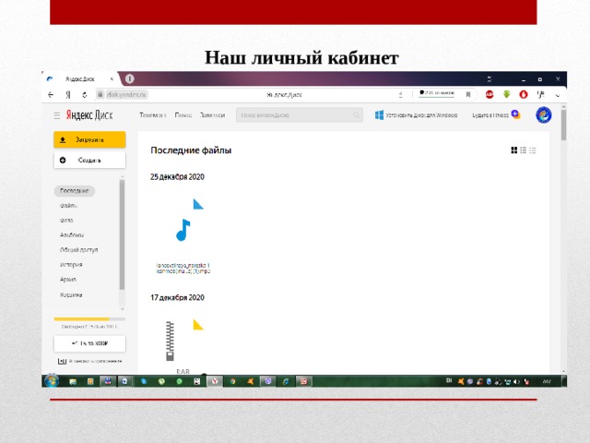This screenshot has height=443, width=590.
Task: Click the sidebar scrollbar thumb
Action: coord(122,234)
